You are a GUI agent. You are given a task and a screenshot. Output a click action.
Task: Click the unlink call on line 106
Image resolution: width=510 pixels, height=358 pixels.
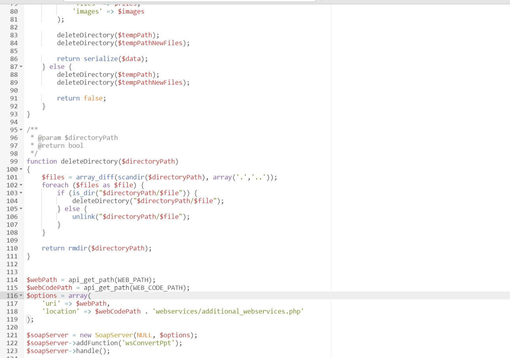click(x=131, y=217)
